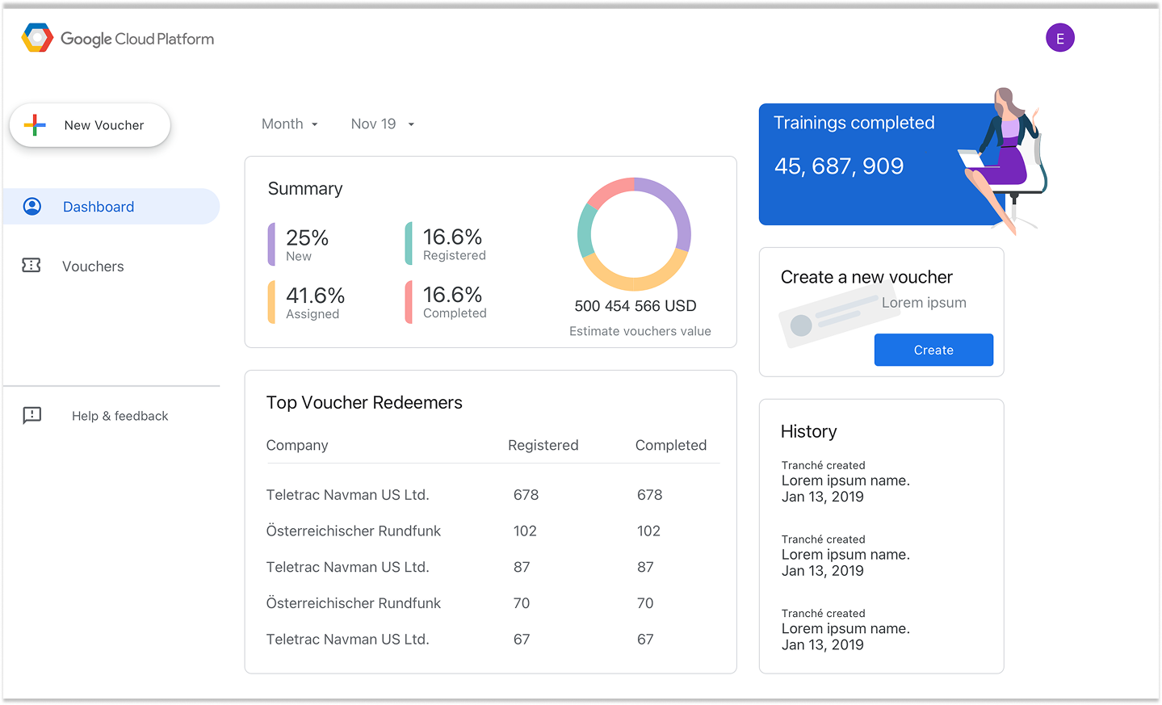Click the Vouchers ticket icon
1162x705 pixels.
(x=31, y=266)
